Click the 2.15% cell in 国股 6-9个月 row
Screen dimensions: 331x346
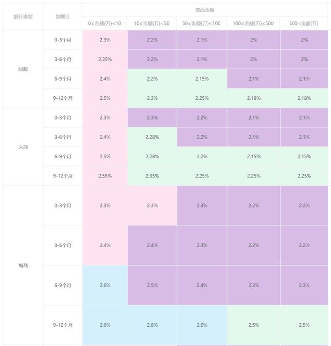(202, 79)
